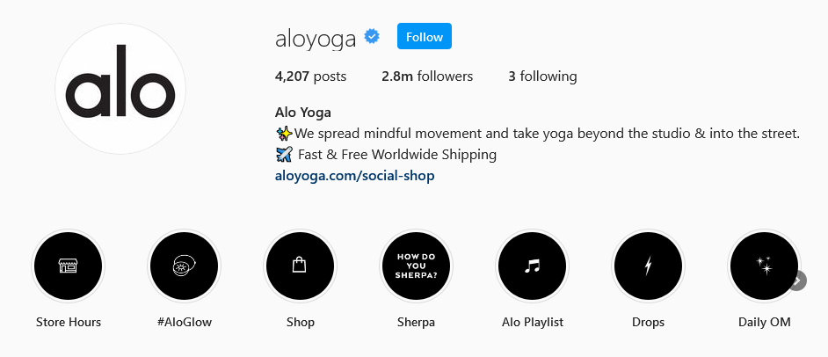The height and width of the screenshot is (357, 828).
Task: Click the blue verified badge
Action: [373, 37]
